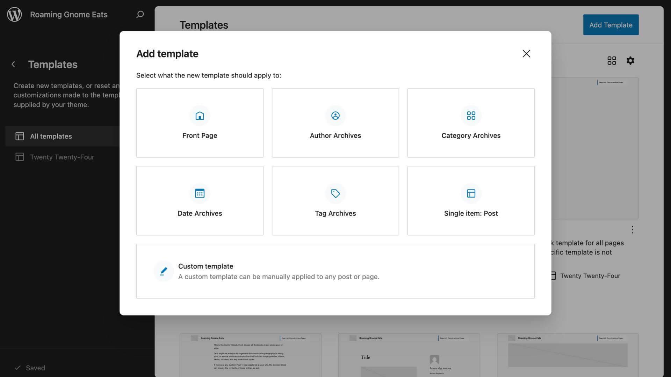Select the Tag Archives template icon

click(335, 193)
